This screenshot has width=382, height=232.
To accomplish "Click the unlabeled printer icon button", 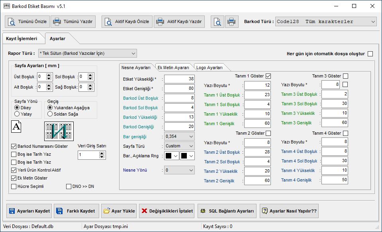I will (231, 21).
